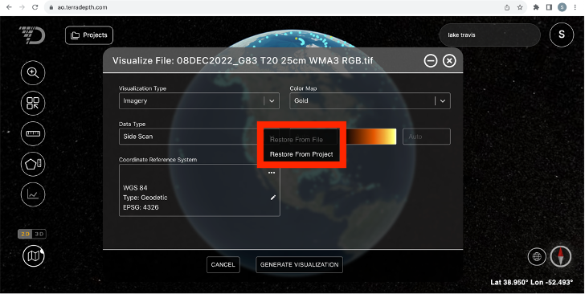The height and width of the screenshot is (294, 585).
Task: Go back in browser history
Action: pyautogui.click(x=9, y=7)
